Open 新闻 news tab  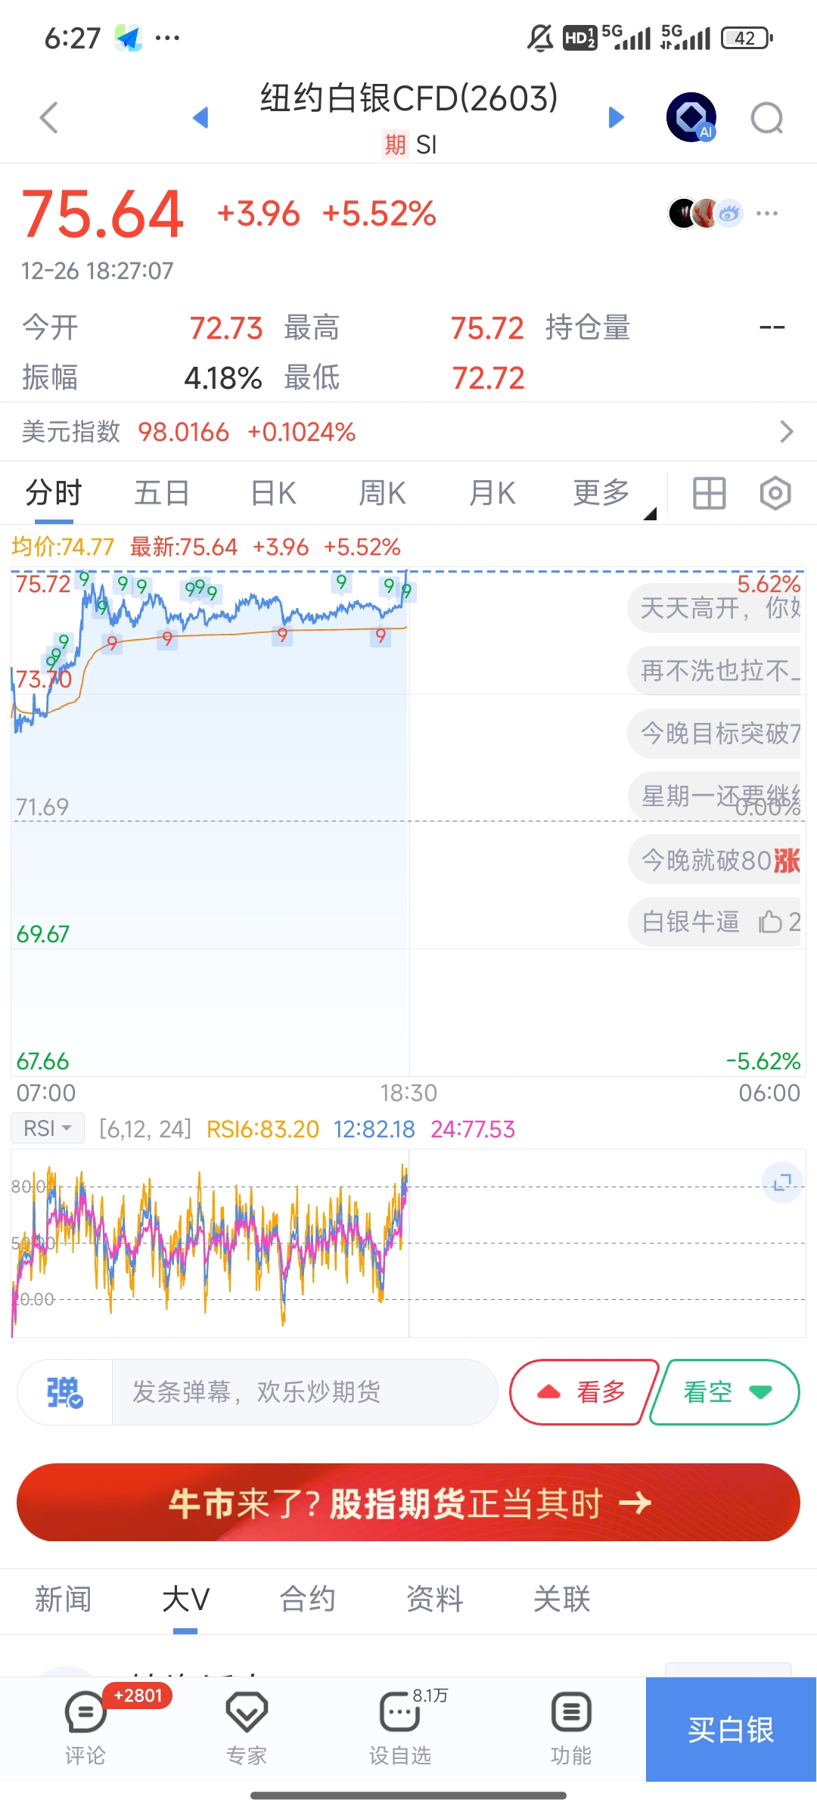[64, 1599]
